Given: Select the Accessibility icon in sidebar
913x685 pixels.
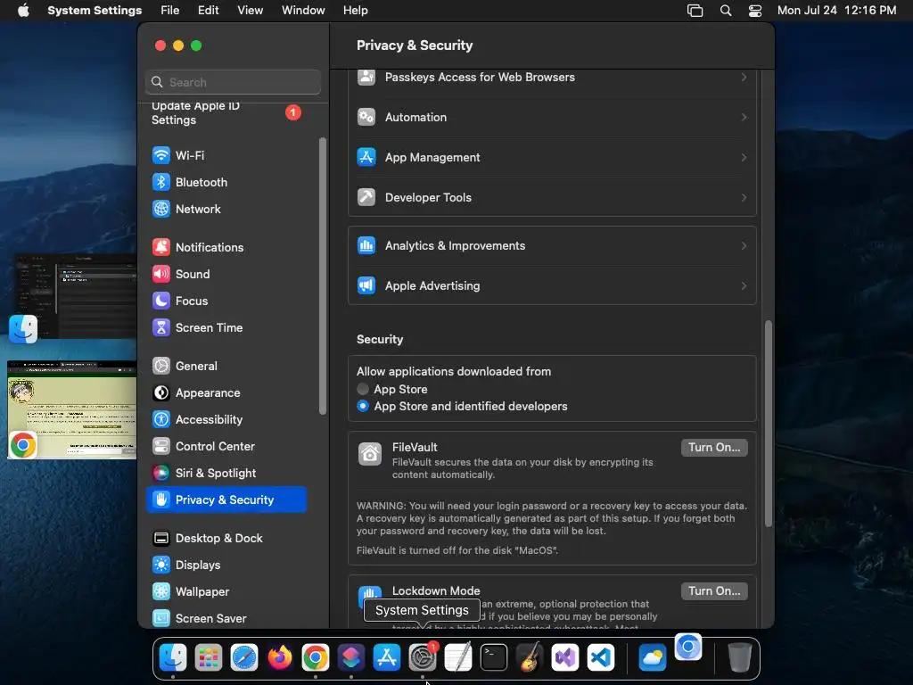Looking at the screenshot, I should pyautogui.click(x=161, y=420).
